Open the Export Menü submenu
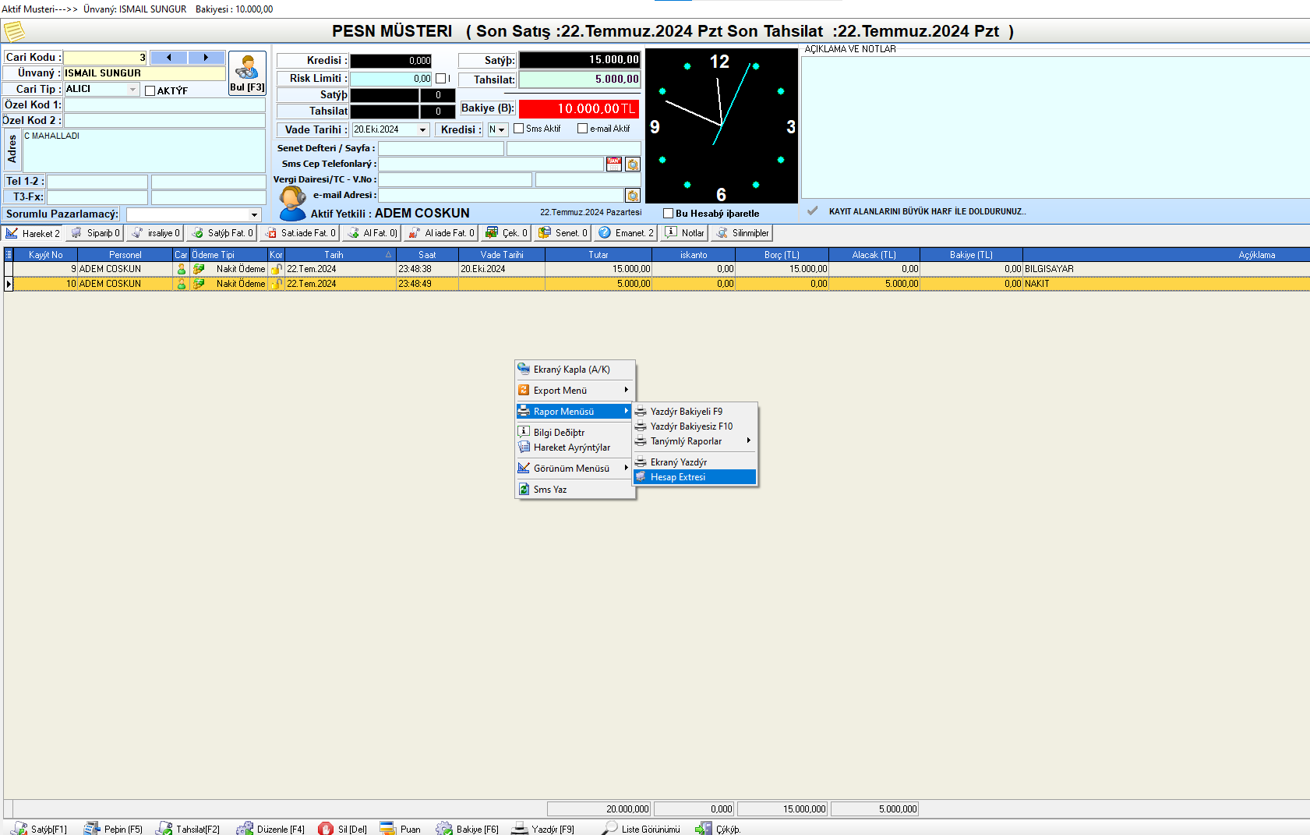The image size is (1310, 835). 573,391
